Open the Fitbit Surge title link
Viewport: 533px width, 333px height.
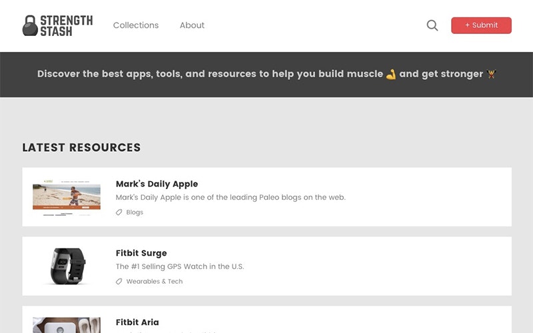coord(141,253)
